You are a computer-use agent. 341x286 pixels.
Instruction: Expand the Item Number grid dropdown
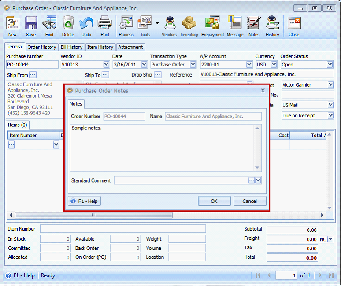[56, 145]
